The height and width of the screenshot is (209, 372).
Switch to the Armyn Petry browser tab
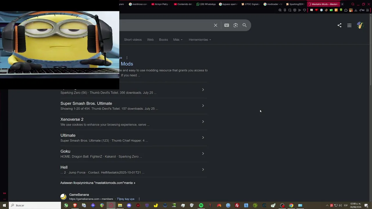click(161, 4)
